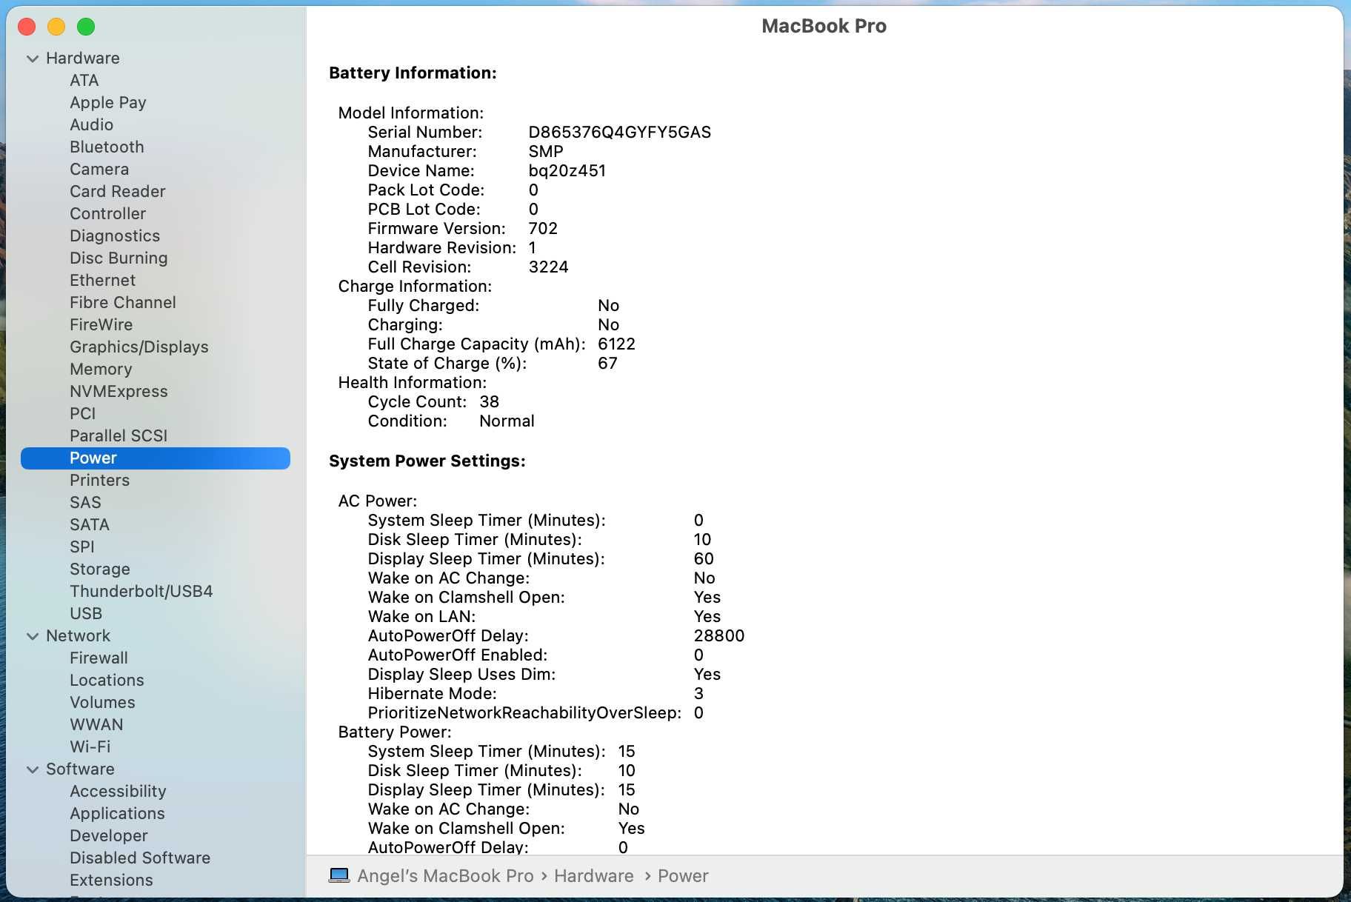Select SATA in the sidebar
This screenshot has width=1351, height=902.
click(90, 524)
